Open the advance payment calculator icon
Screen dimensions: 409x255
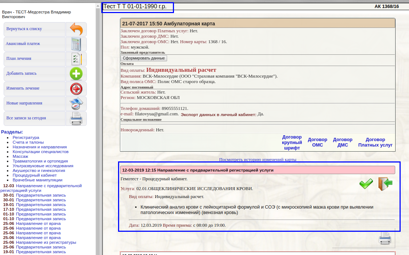pyautogui.click(x=76, y=44)
